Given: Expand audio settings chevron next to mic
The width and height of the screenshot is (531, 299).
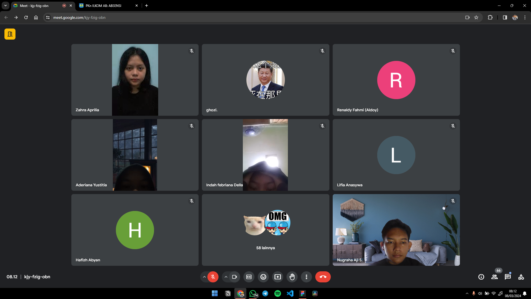Looking at the screenshot, I should 204,277.
